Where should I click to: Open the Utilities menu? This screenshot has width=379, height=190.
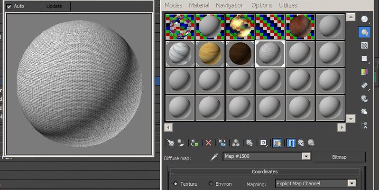pyautogui.click(x=287, y=5)
